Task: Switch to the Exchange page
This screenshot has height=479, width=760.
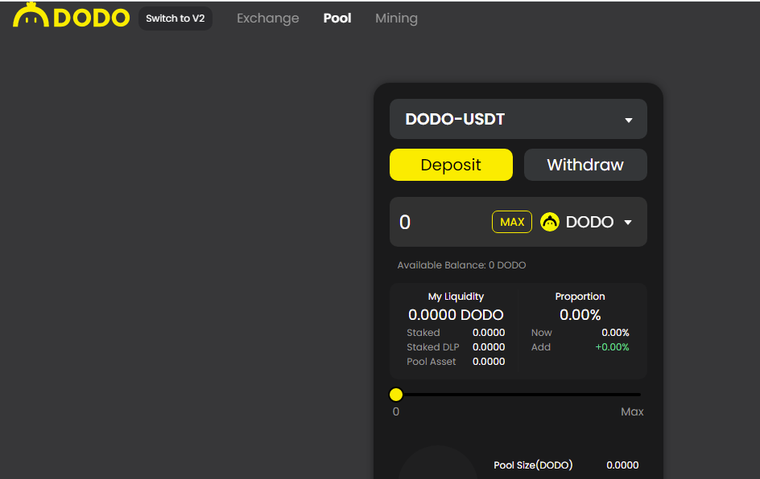Action: pos(268,18)
